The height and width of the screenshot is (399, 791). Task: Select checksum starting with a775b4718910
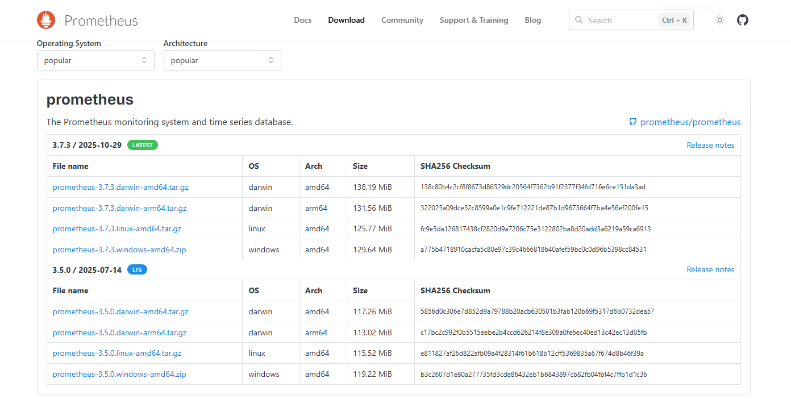[x=533, y=250]
